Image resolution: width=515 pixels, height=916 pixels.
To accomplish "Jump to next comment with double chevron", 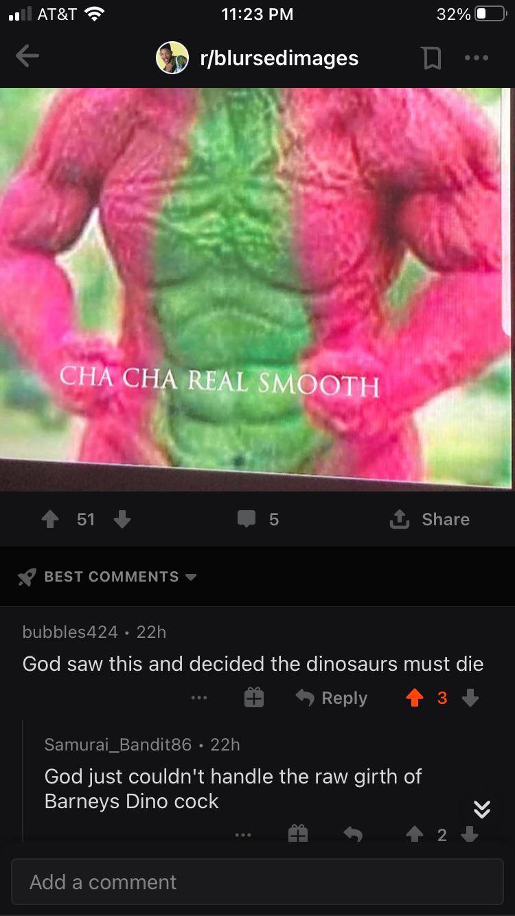I will click(482, 810).
